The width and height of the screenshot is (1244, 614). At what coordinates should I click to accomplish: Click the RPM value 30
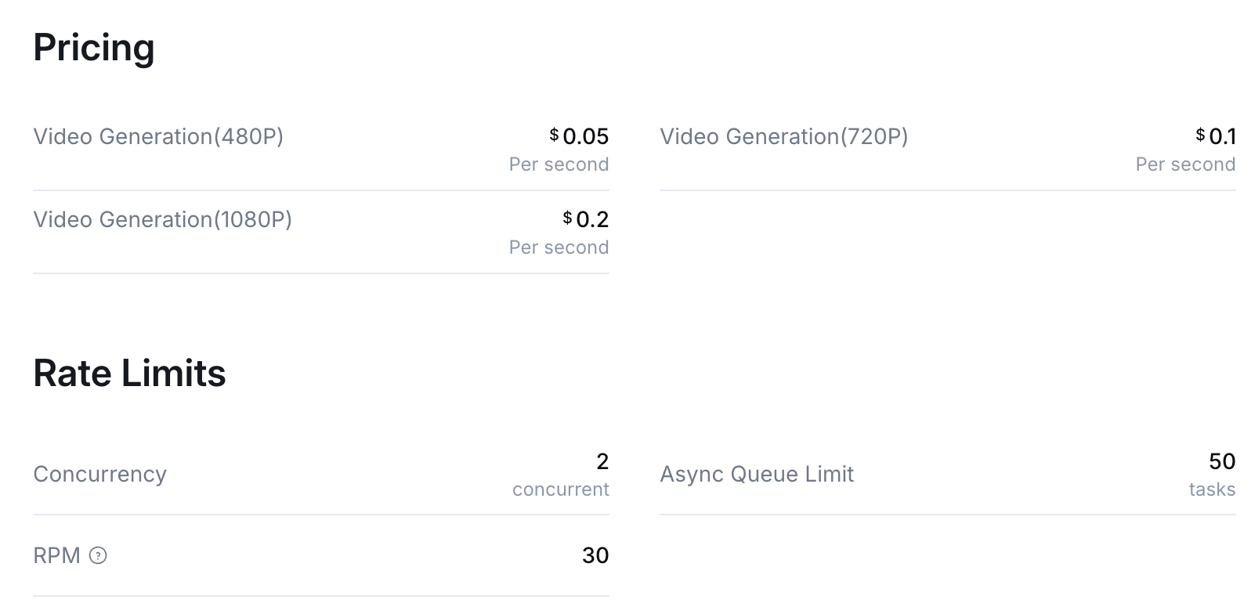(595, 555)
